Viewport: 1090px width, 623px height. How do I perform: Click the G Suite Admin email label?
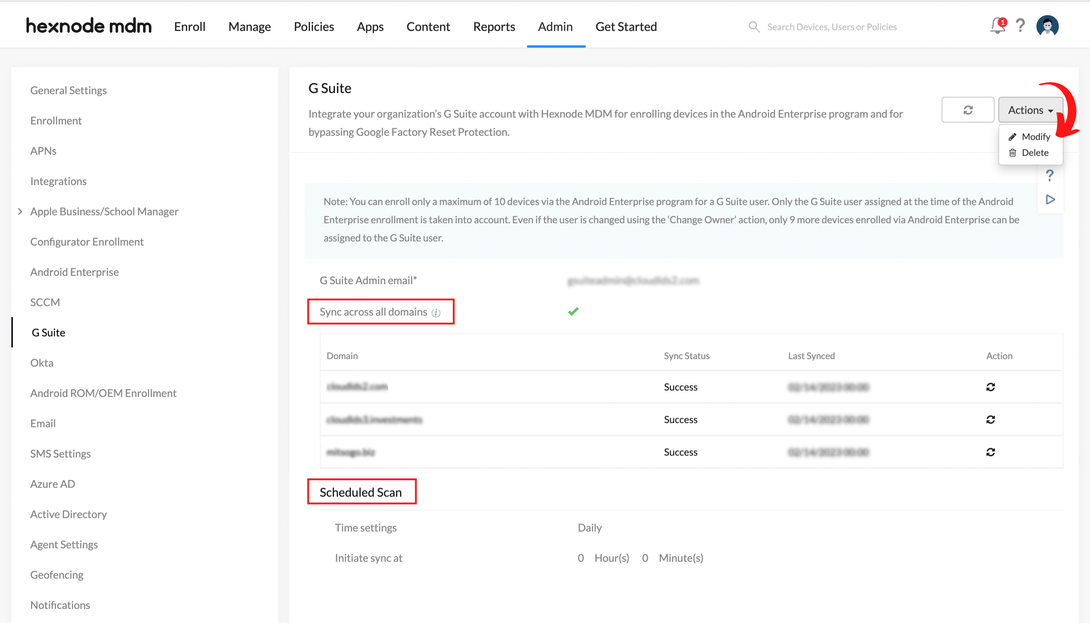click(368, 280)
